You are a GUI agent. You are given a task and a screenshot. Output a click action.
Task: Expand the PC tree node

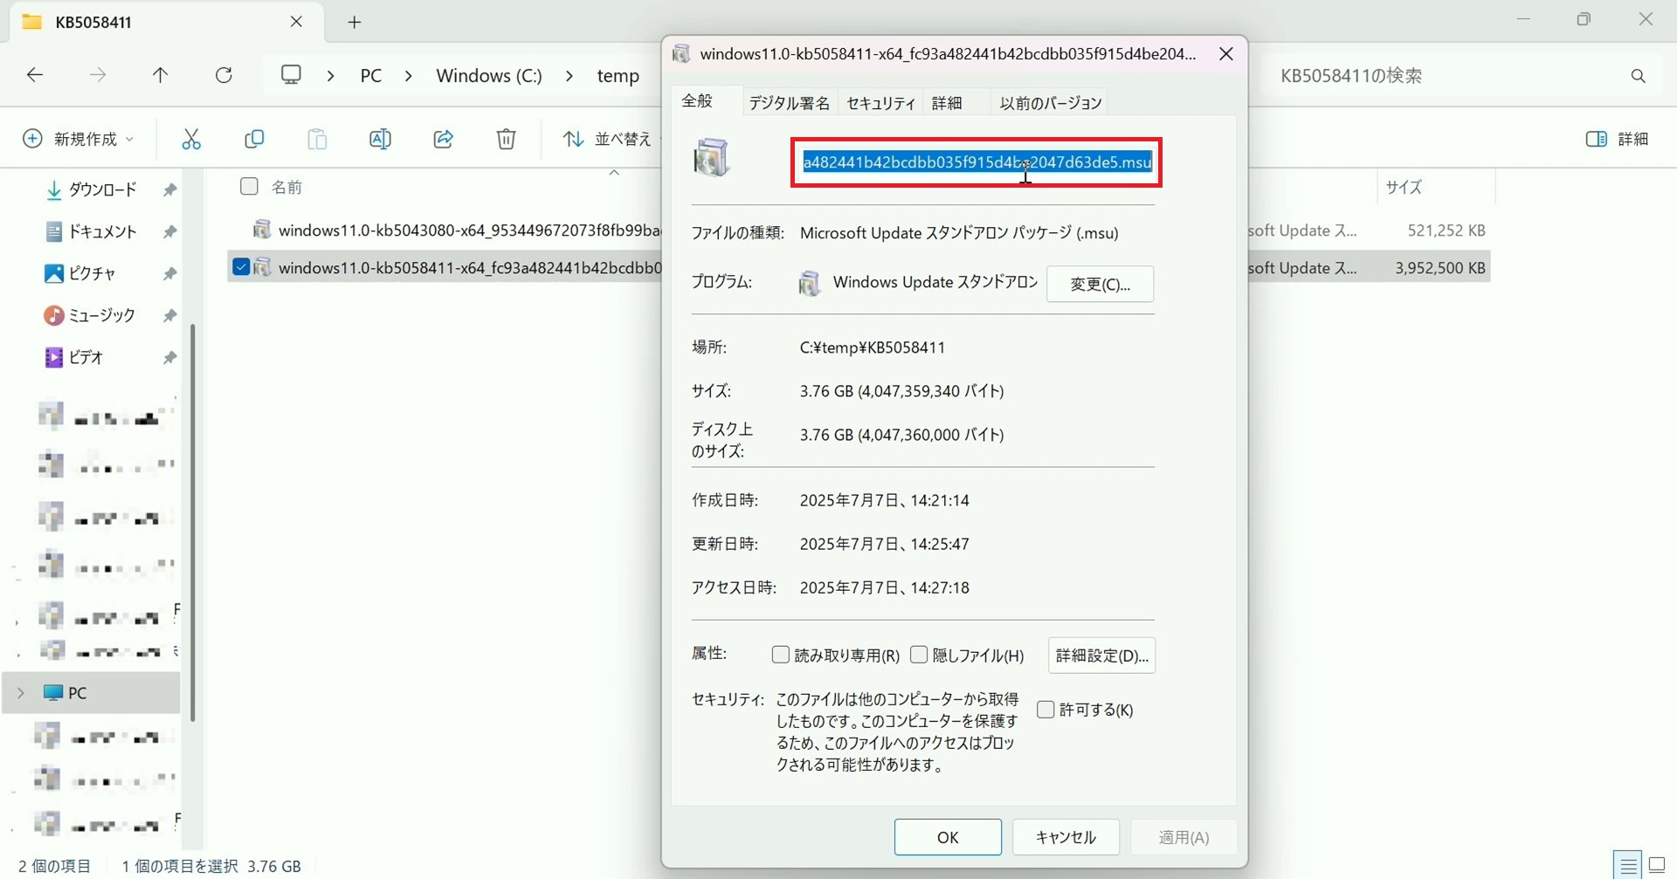(x=21, y=693)
